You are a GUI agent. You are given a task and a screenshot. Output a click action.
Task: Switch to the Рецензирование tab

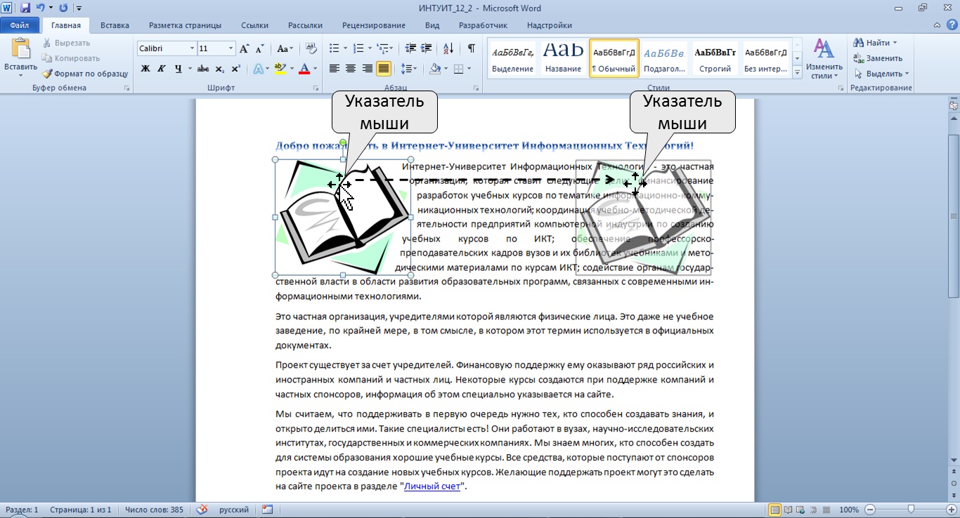tap(375, 25)
